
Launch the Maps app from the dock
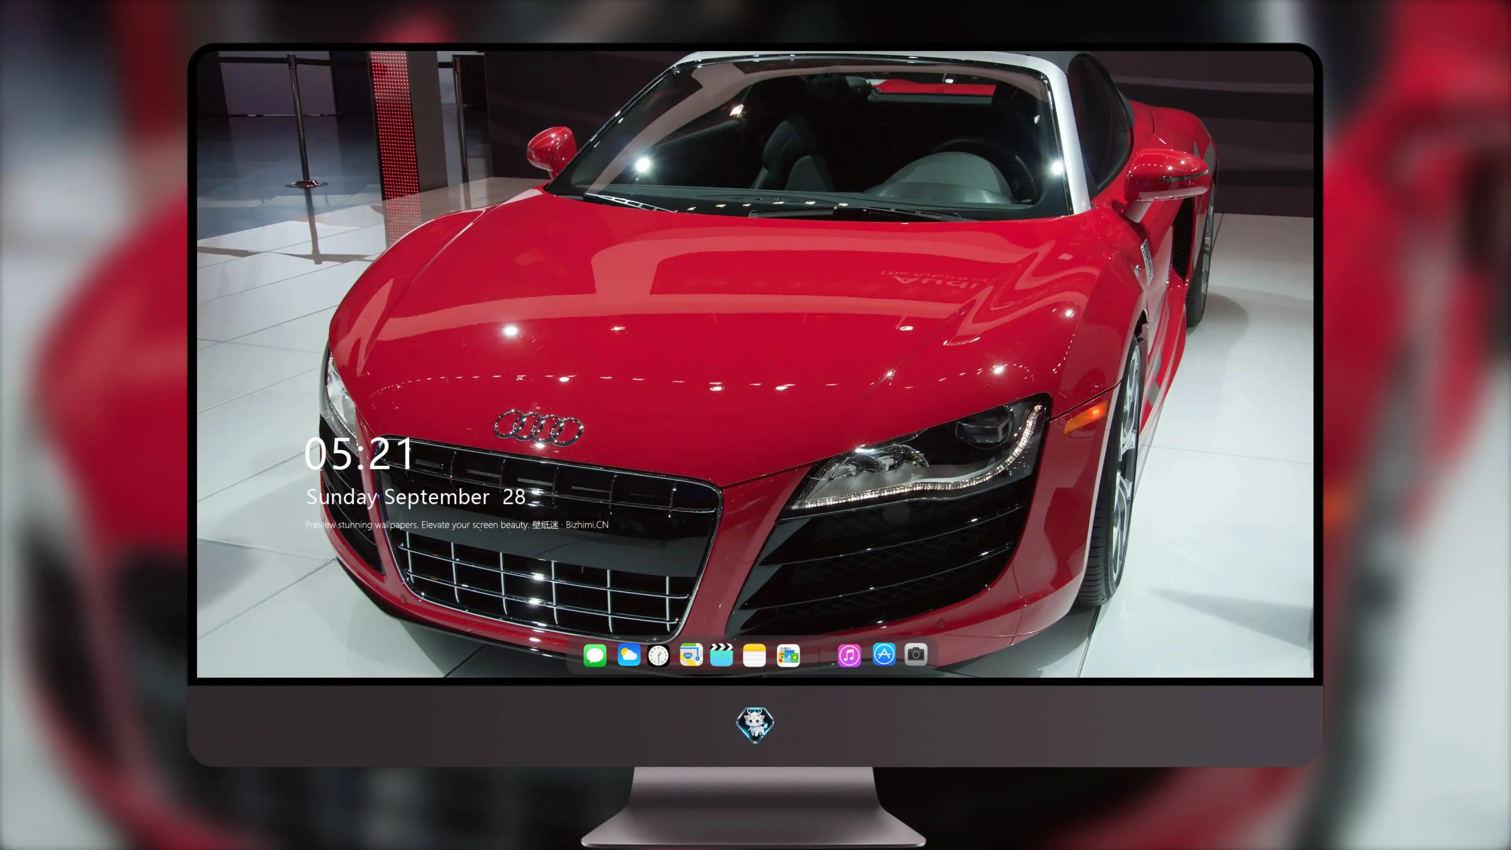point(691,655)
